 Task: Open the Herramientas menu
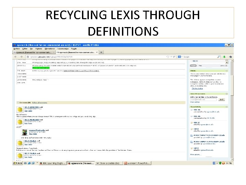pyautogui.click(x=63, y=49)
